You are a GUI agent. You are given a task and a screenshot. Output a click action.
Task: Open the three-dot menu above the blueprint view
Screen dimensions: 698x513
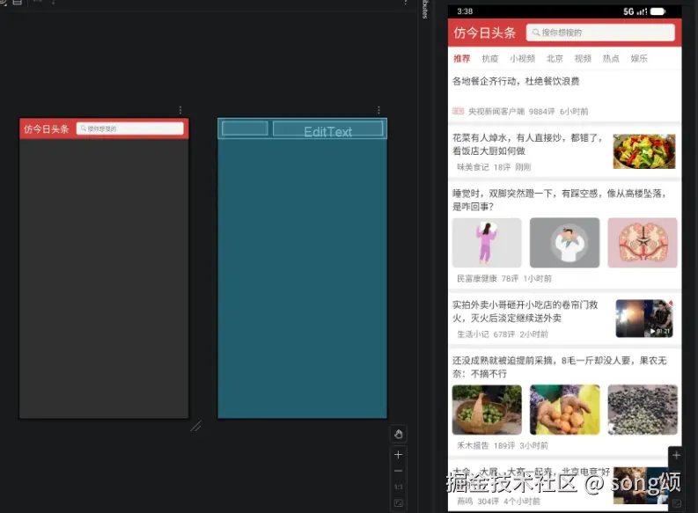[378, 110]
